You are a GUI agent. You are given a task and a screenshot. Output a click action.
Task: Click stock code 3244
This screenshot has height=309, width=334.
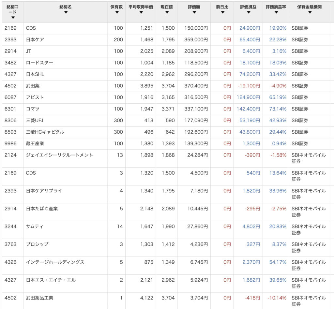[x=10, y=227]
